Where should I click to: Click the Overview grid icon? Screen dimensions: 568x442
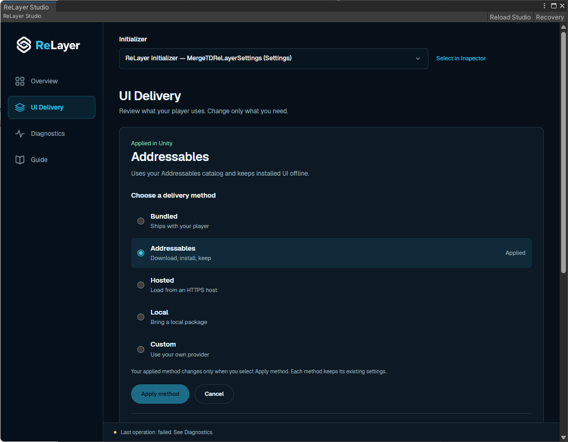20,81
